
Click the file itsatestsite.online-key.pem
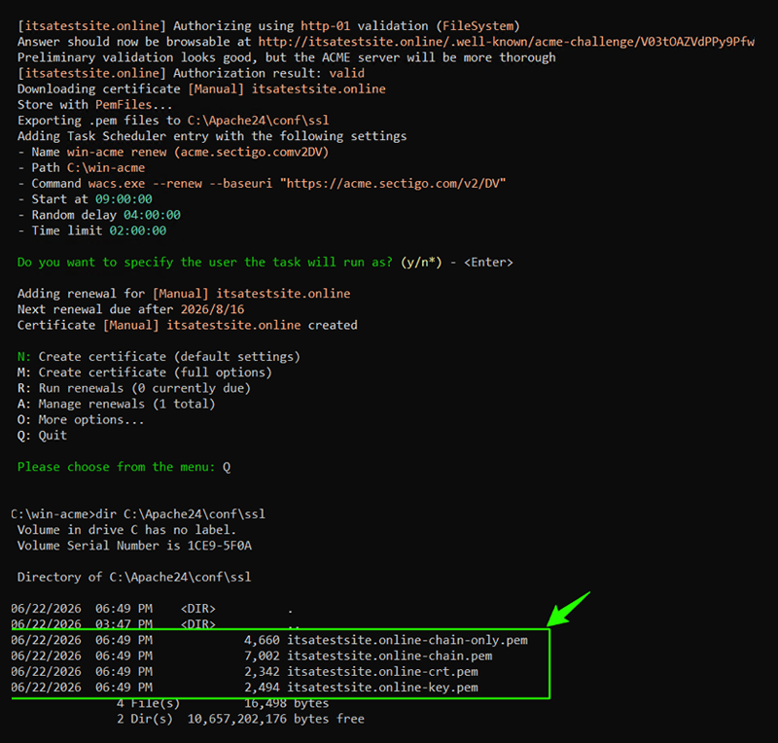[382, 688]
